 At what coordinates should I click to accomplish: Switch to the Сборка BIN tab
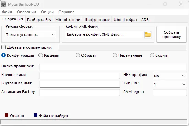13,19
